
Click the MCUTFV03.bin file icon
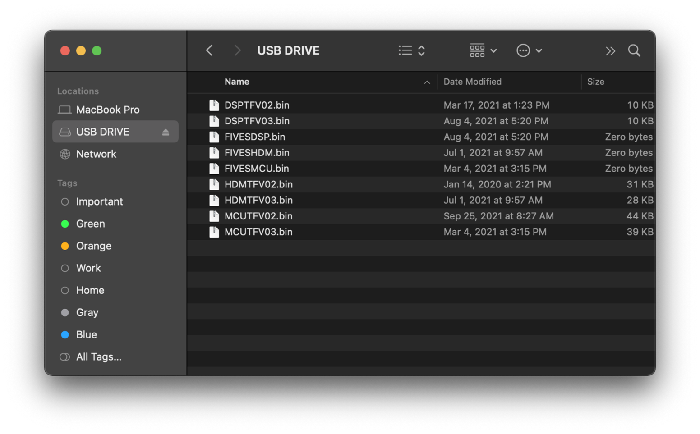(214, 232)
